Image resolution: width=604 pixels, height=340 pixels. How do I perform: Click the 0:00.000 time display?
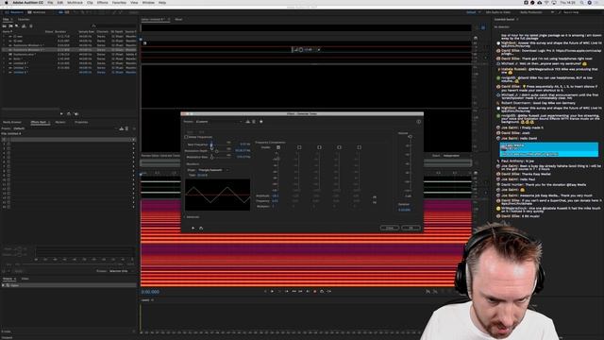pos(150,292)
